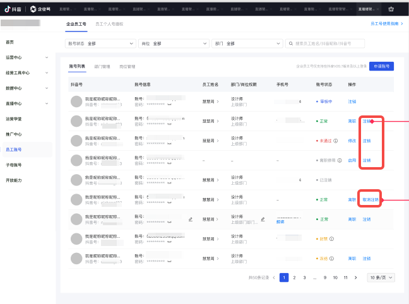409x304 pixels.
Task: Reveal password in the 解绑 row
Action: (x=169, y=223)
